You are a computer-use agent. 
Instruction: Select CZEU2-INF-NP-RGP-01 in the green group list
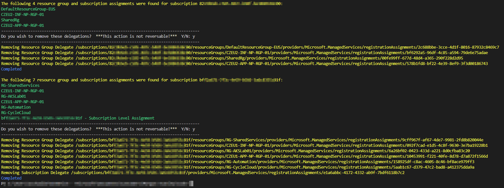(x=22, y=14)
